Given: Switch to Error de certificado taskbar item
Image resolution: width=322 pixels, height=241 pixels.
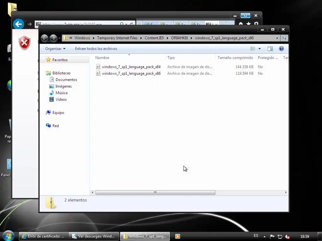Looking at the screenshot, I should click(43, 236).
